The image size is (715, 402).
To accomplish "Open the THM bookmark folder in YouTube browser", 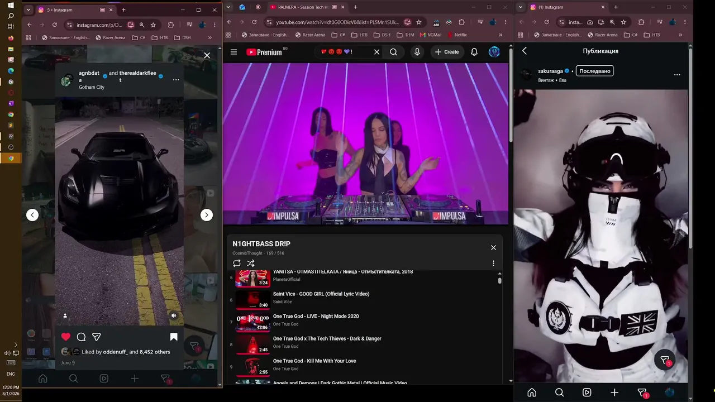I will (406, 35).
